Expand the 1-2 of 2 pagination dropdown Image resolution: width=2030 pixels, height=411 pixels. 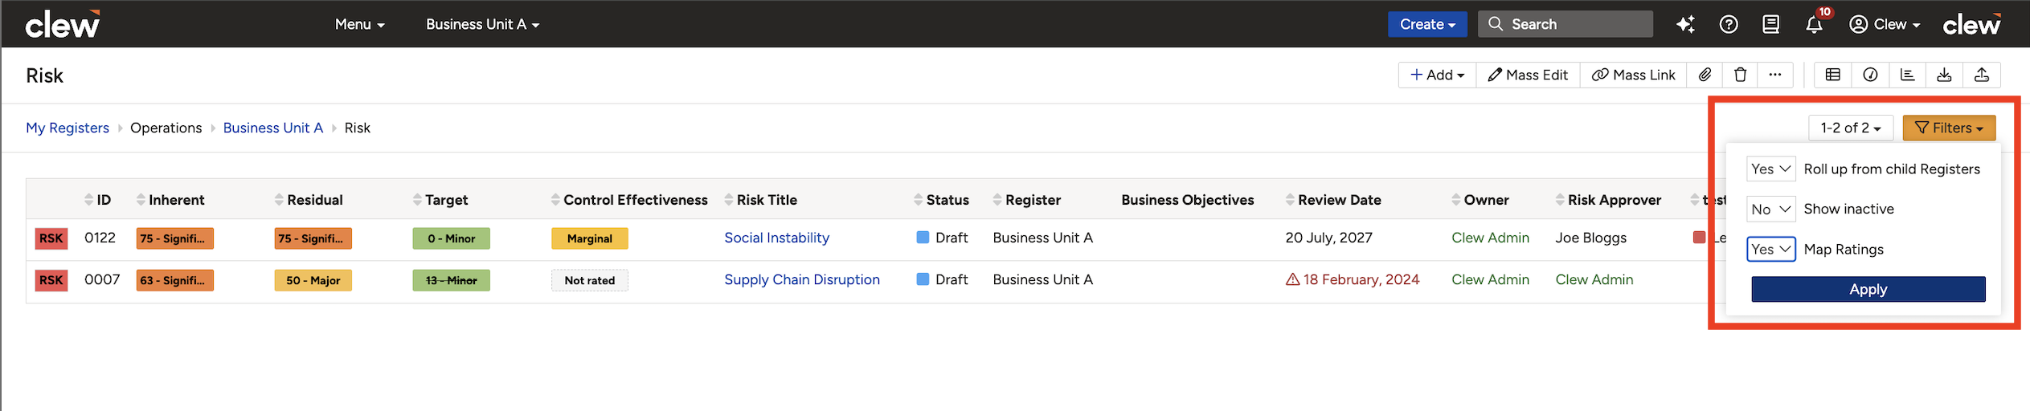pos(1850,128)
